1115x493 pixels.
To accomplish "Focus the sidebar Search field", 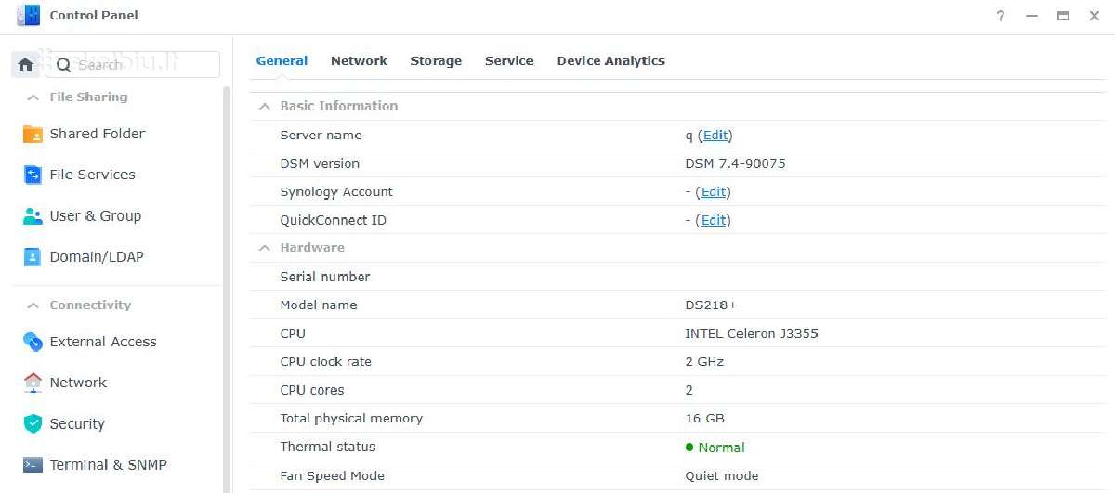I will pyautogui.click(x=133, y=65).
